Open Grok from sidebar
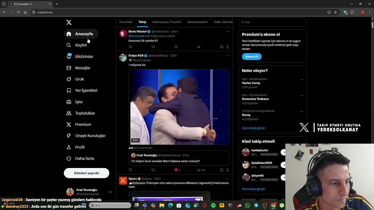 pos(75,79)
